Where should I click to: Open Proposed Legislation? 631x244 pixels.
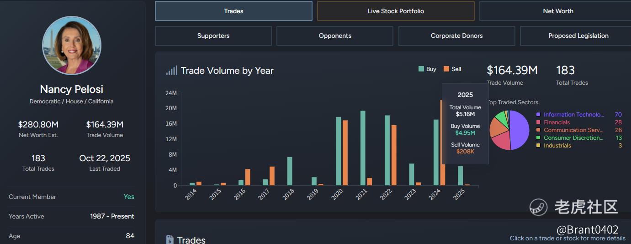pyautogui.click(x=578, y=36)
